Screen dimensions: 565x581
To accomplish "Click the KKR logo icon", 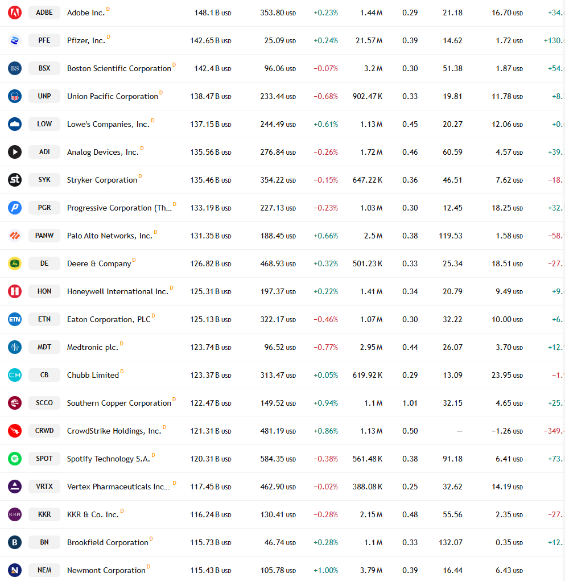I will pos(15,514).
